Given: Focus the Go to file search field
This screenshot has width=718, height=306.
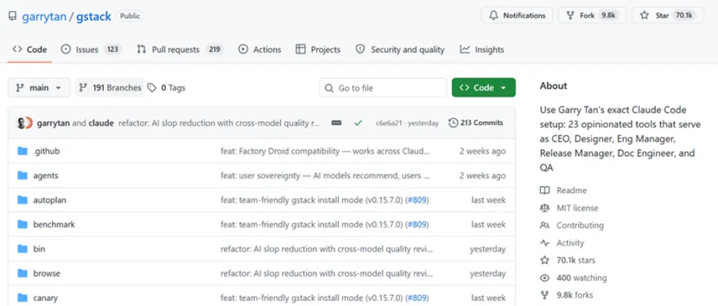Looking at the screenshot, I should point(383,88).
